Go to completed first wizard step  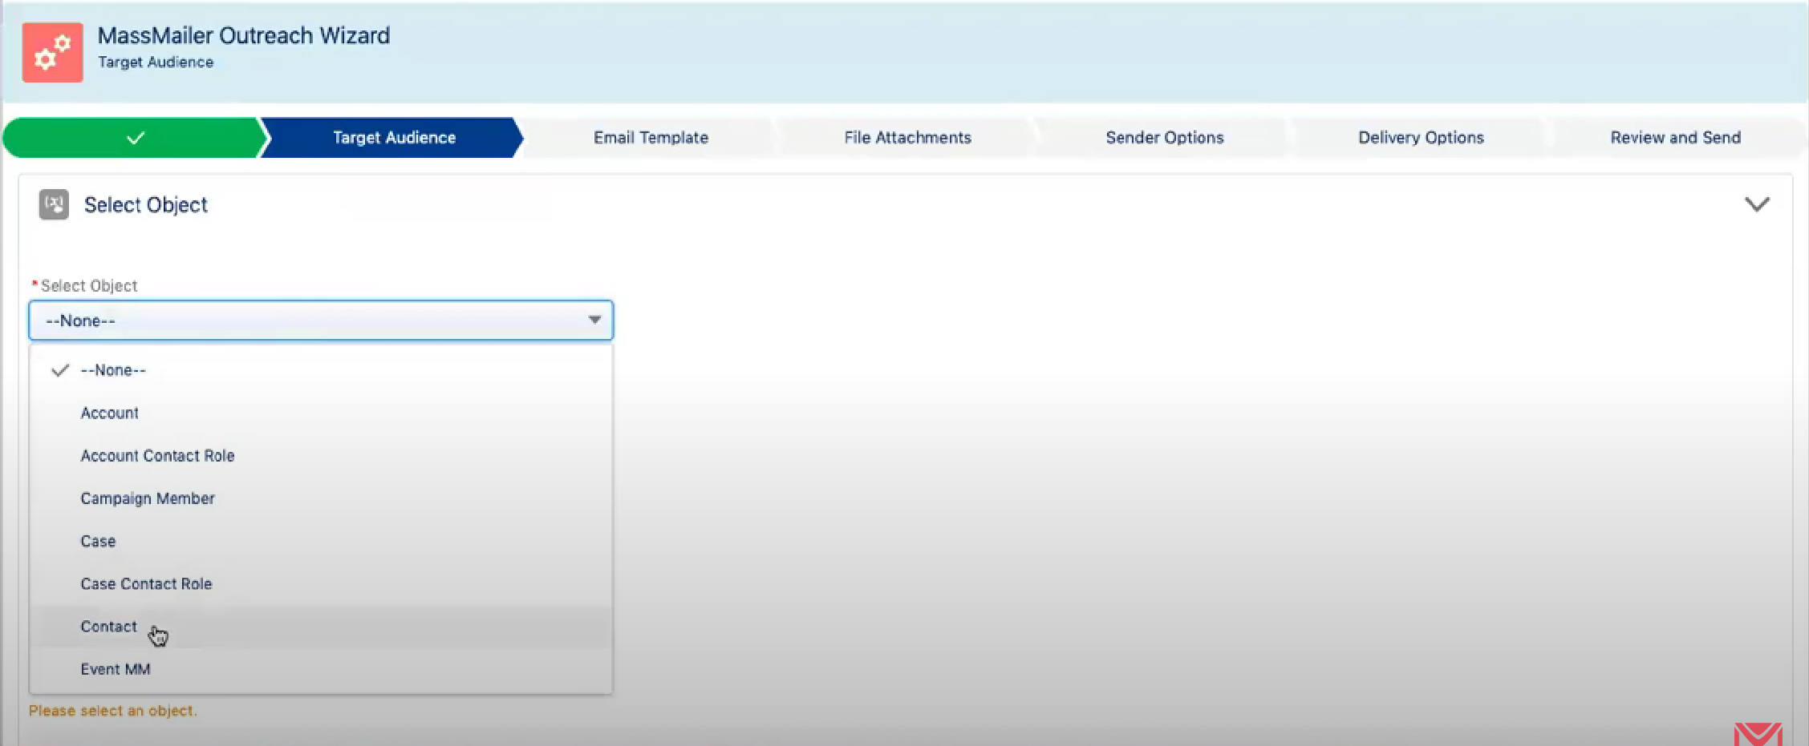click(135, 138)
